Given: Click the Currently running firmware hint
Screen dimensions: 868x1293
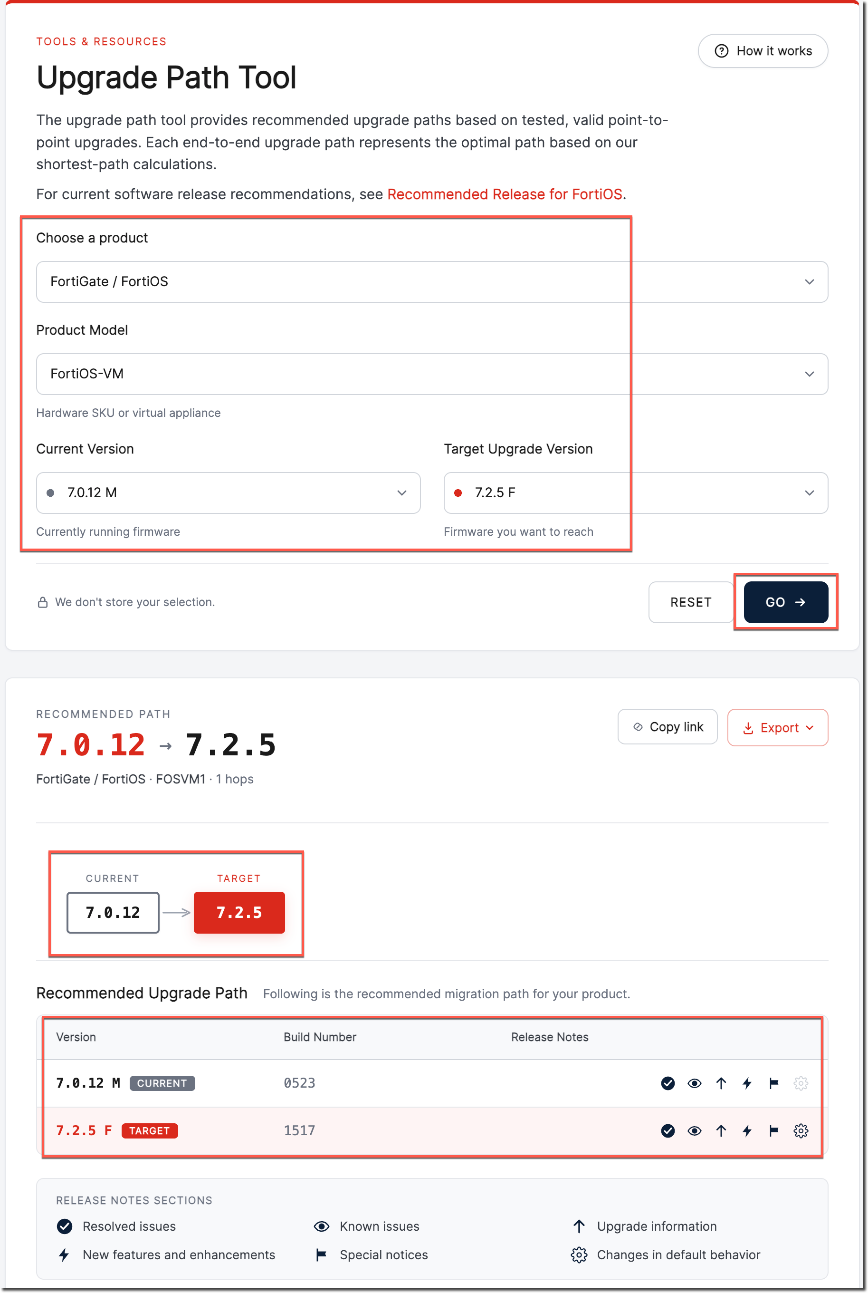Looking at the screenshot, I should point(108,532).
